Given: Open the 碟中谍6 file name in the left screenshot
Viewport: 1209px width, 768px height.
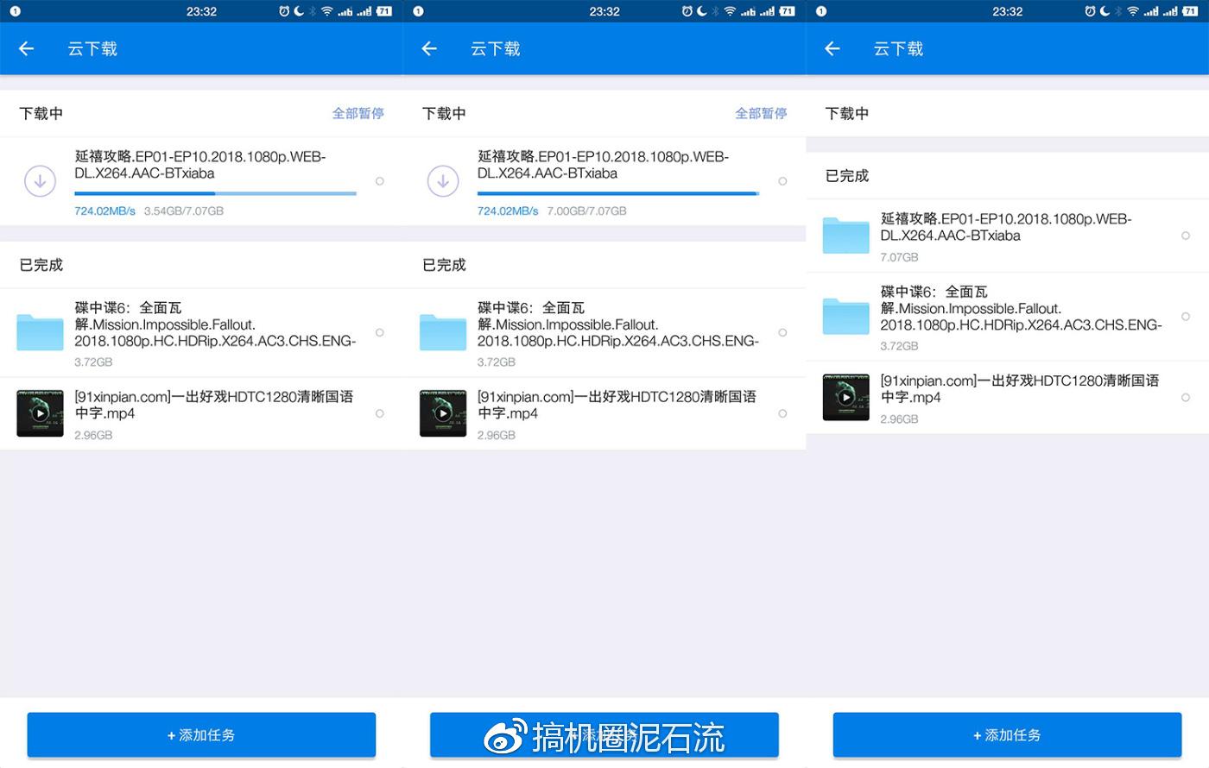Looking at the screenshot, I should click(x=215, y=324).
